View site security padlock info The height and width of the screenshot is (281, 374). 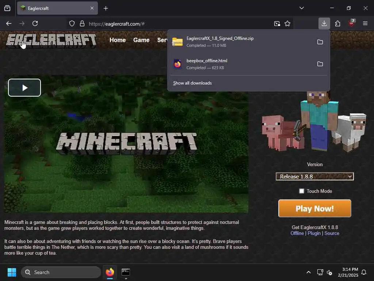pyautogui.click(x=82, y=24)
